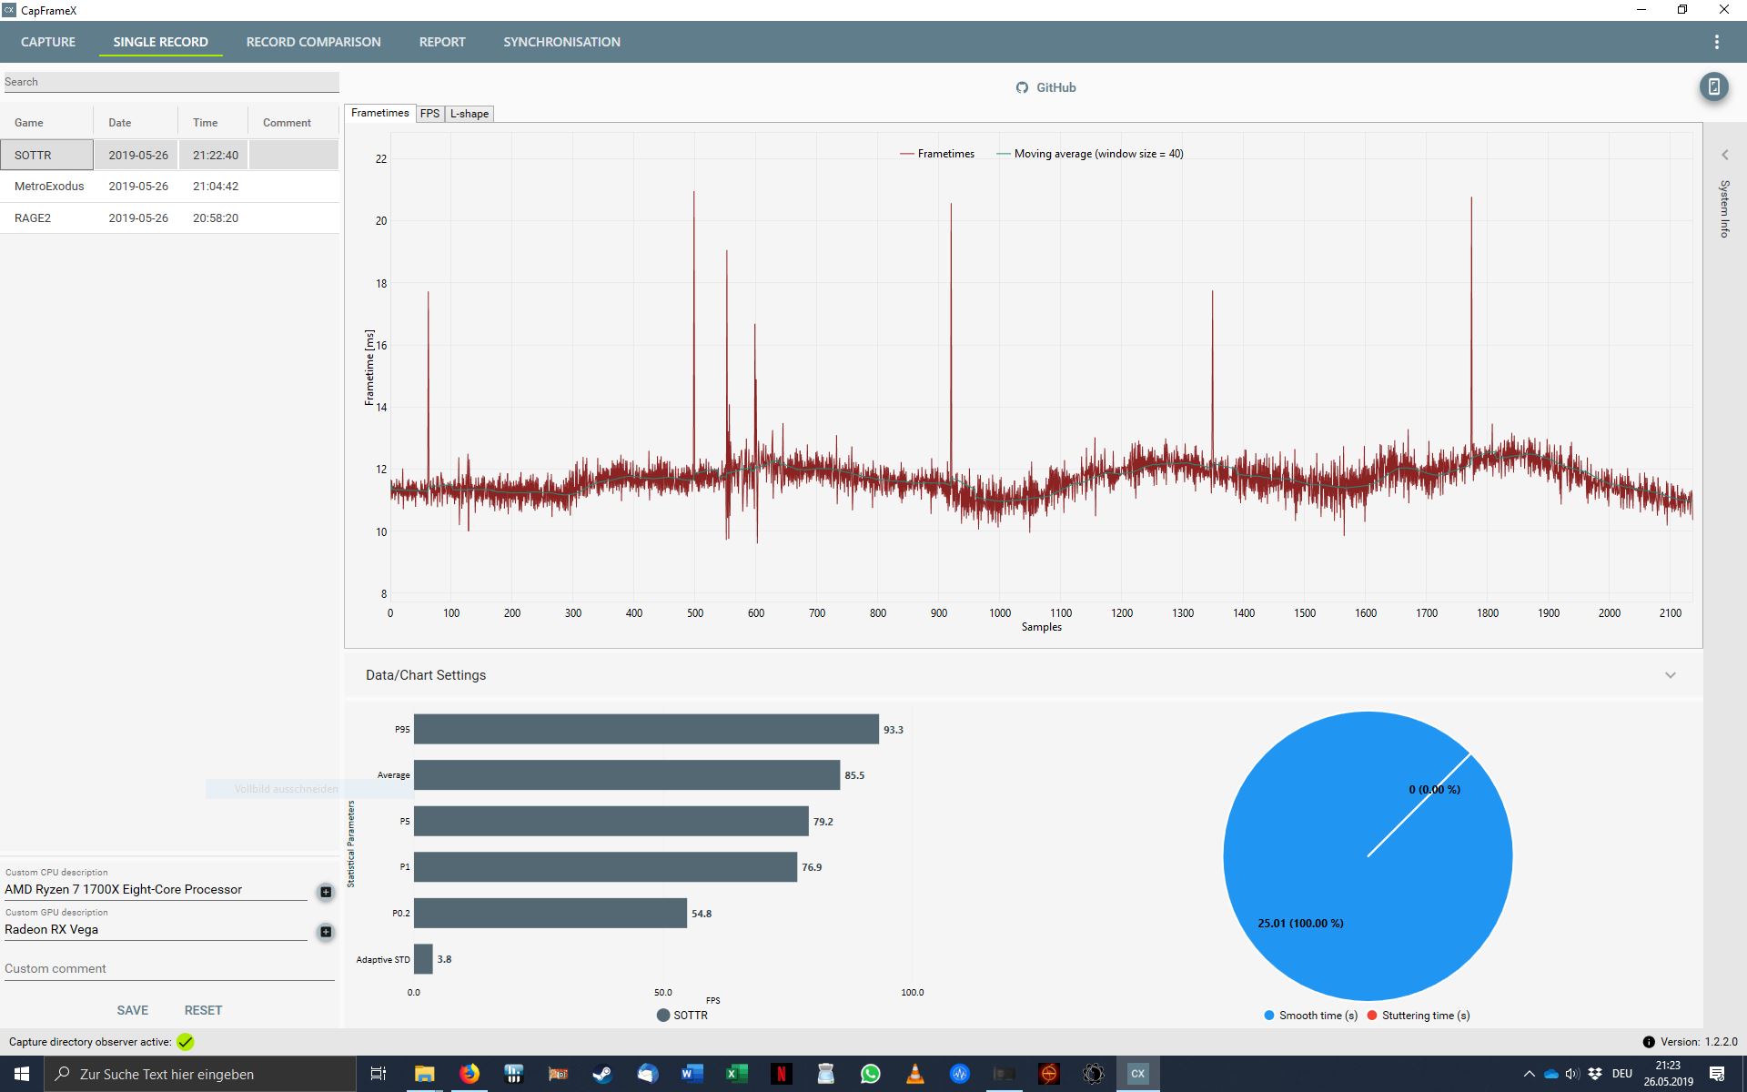Click the Search records field

tap(171, 82)
